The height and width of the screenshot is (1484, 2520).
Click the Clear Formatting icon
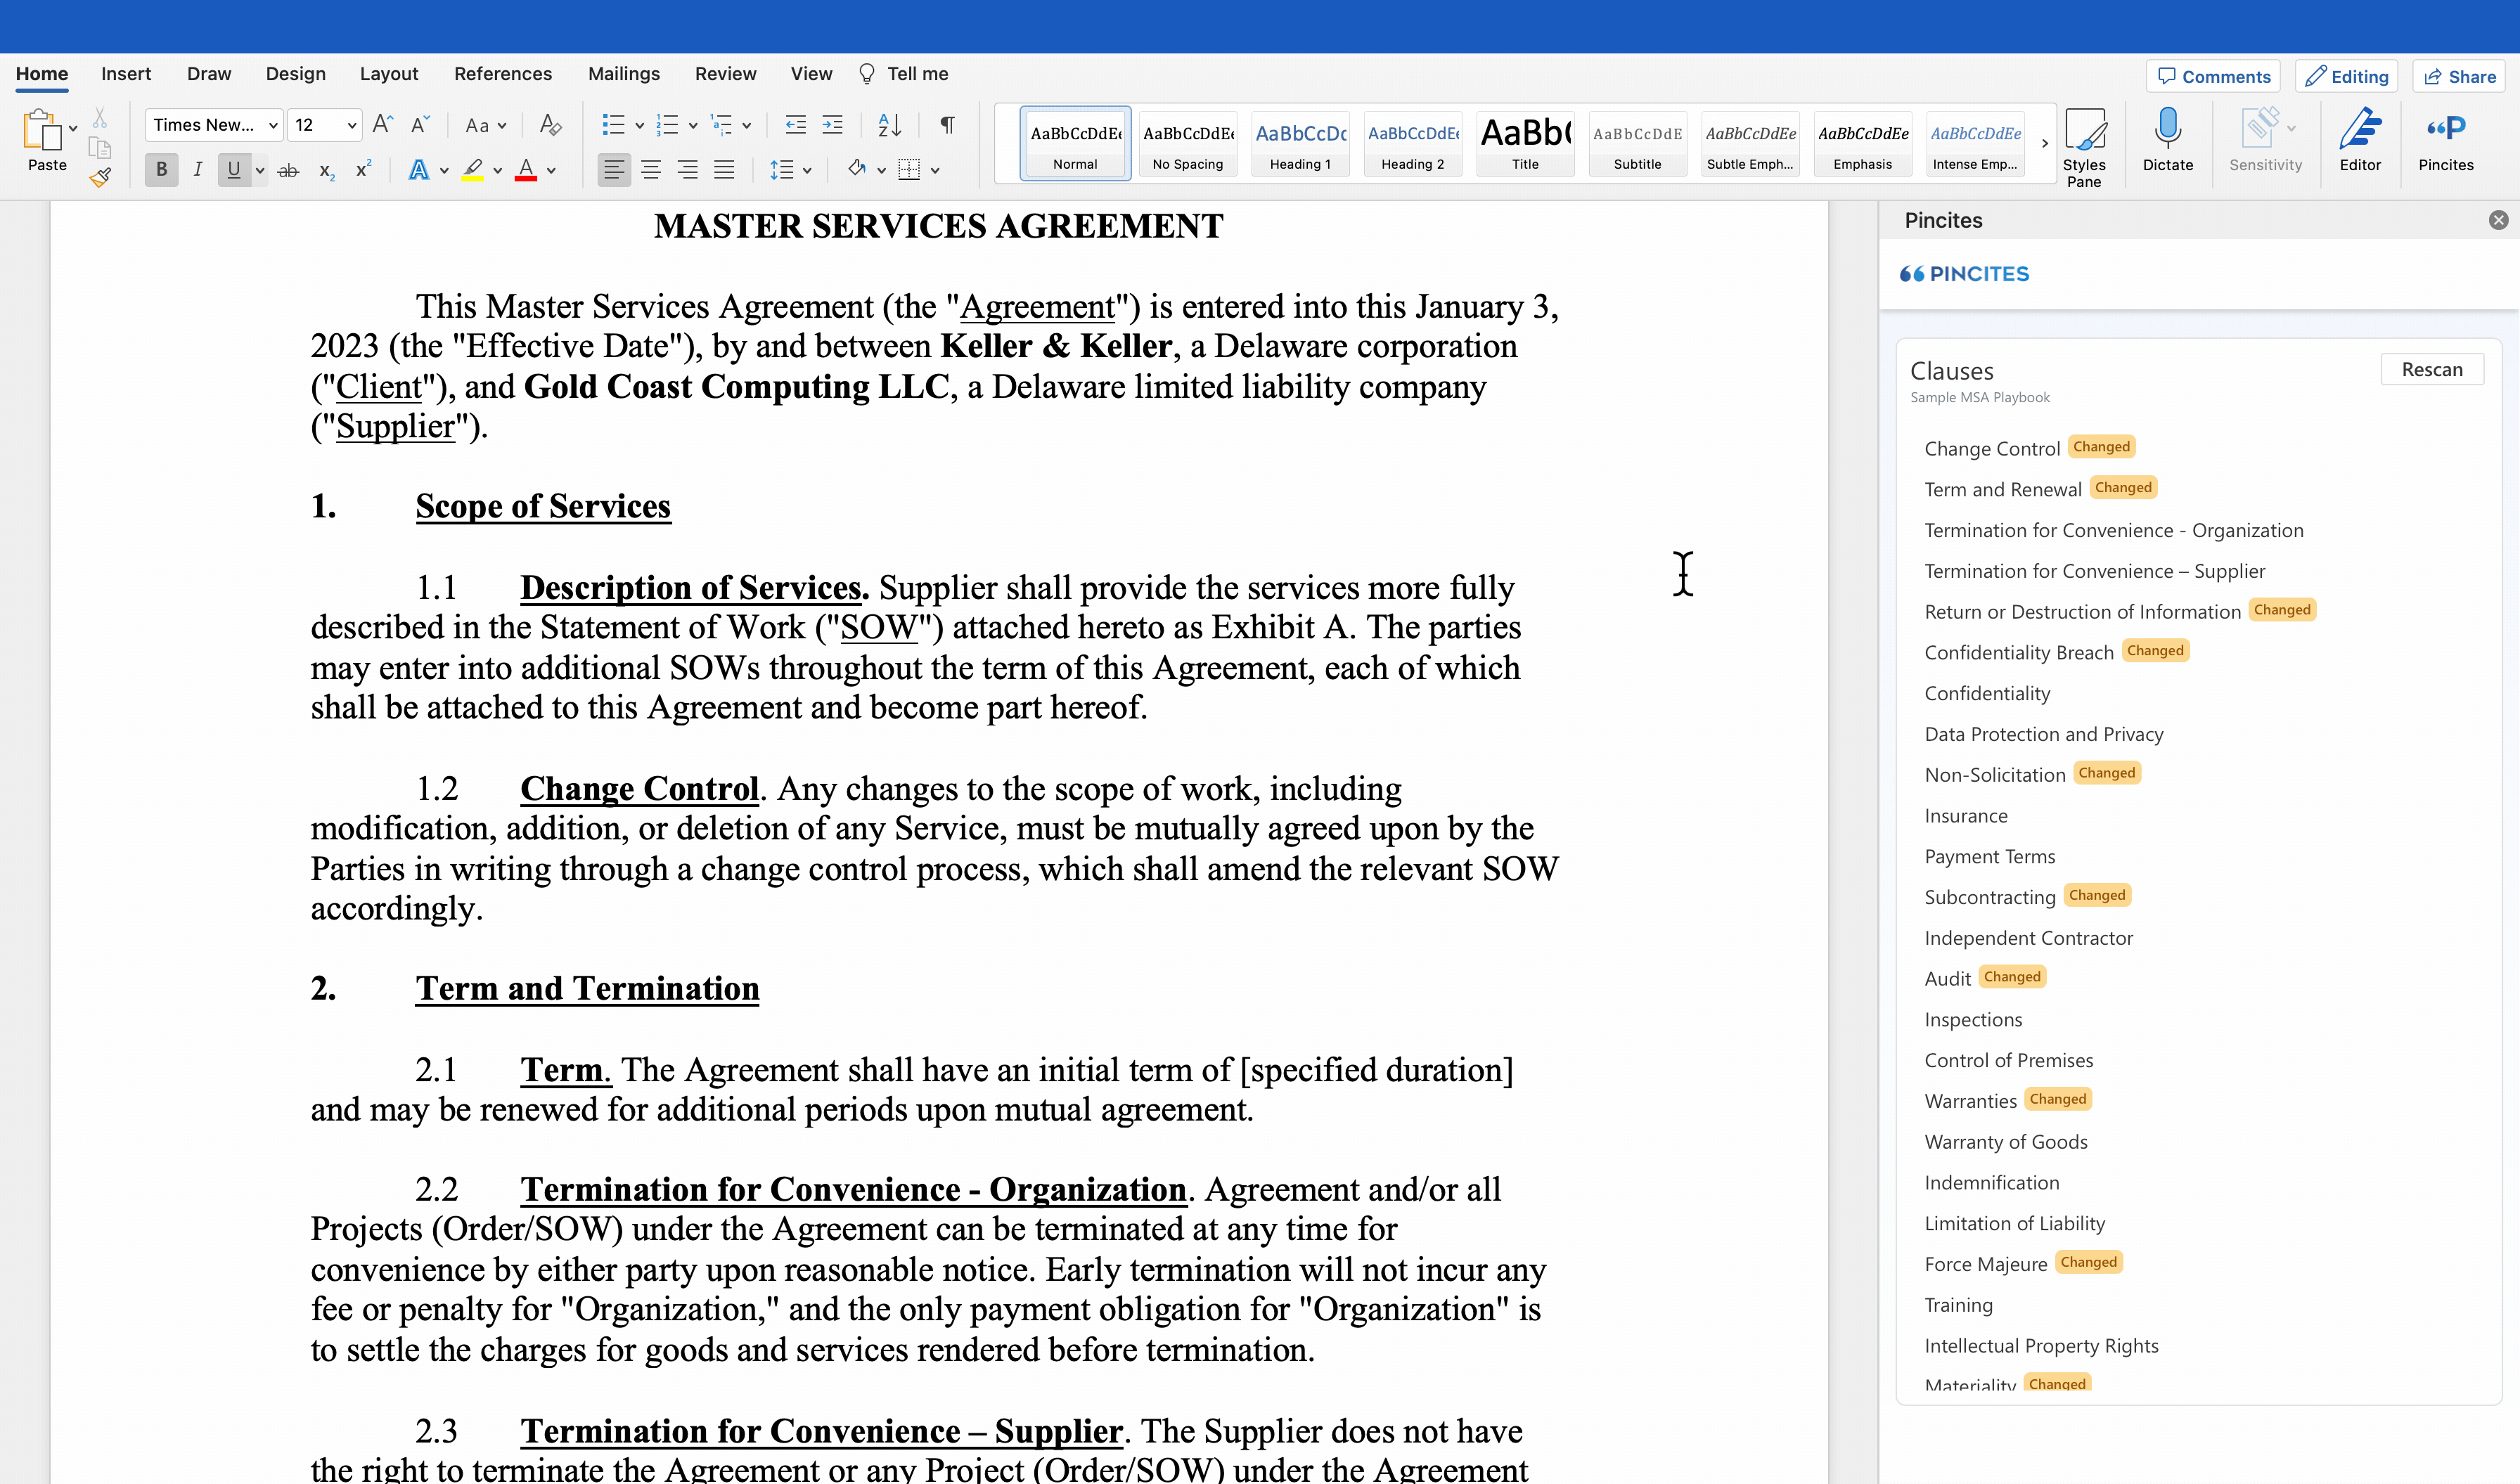(550, 125)
